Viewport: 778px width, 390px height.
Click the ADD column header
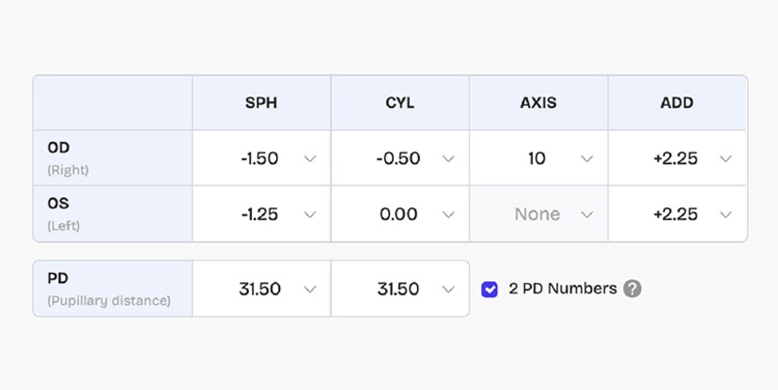[x=677, y=103]
